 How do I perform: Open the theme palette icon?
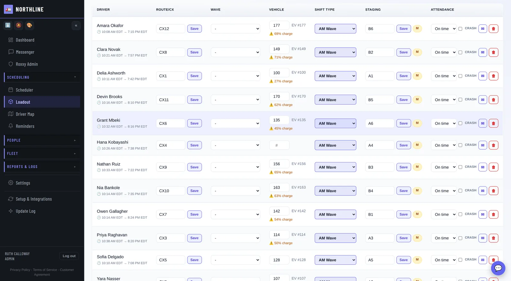point(29,25)
